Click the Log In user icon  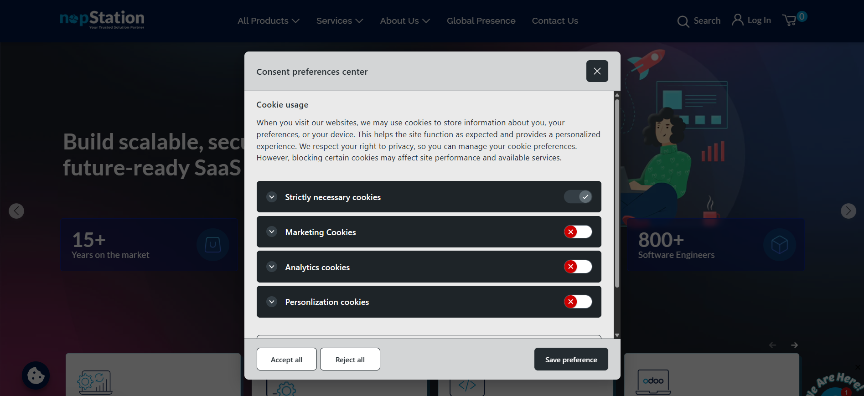(737, 20)
